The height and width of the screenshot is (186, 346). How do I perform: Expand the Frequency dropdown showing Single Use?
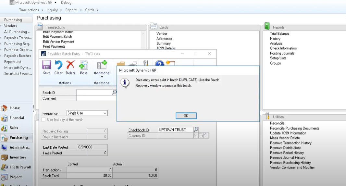click(105, 113)
